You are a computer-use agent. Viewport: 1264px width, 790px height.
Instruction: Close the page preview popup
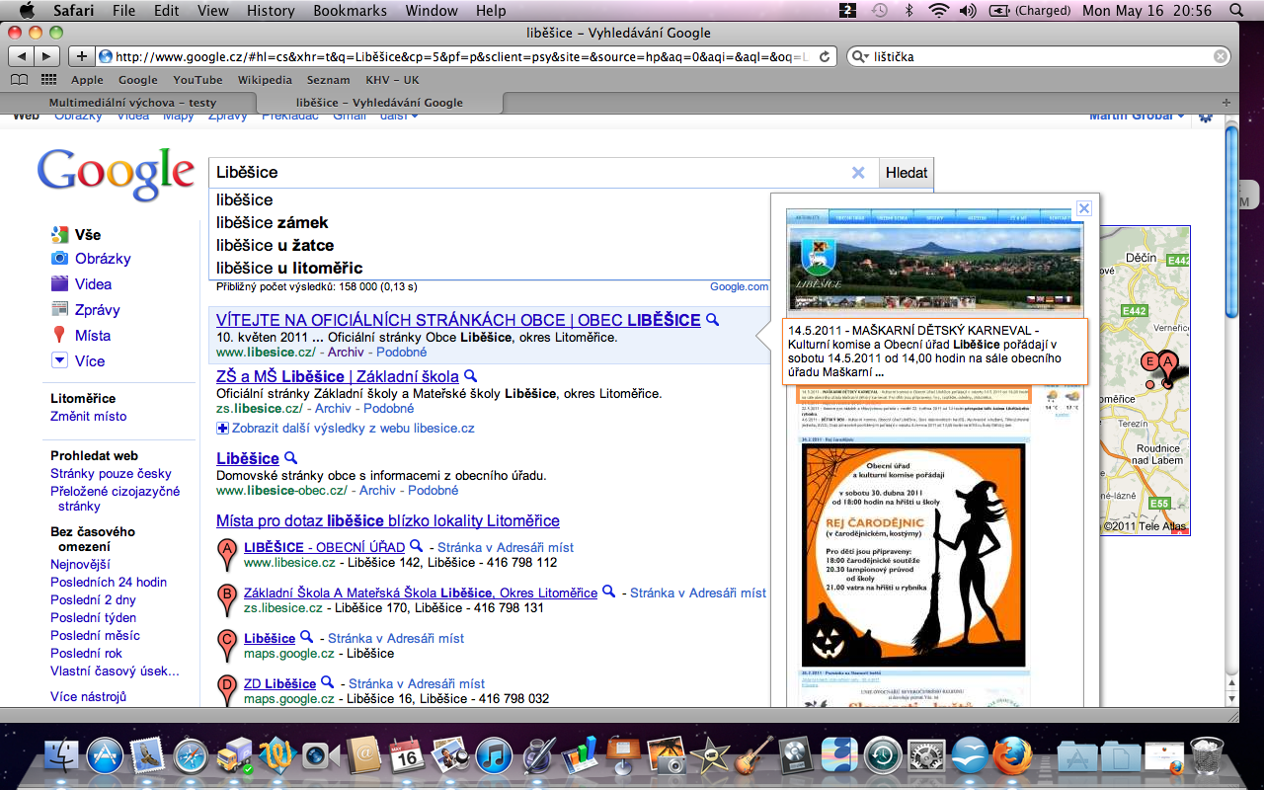point(1083,208)
